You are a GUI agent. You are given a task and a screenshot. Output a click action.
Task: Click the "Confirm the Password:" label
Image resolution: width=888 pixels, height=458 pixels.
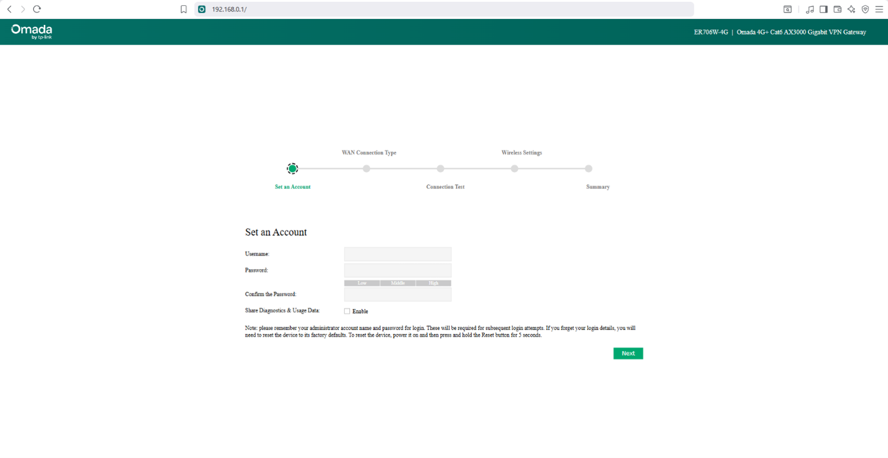[x=271, y=294]
